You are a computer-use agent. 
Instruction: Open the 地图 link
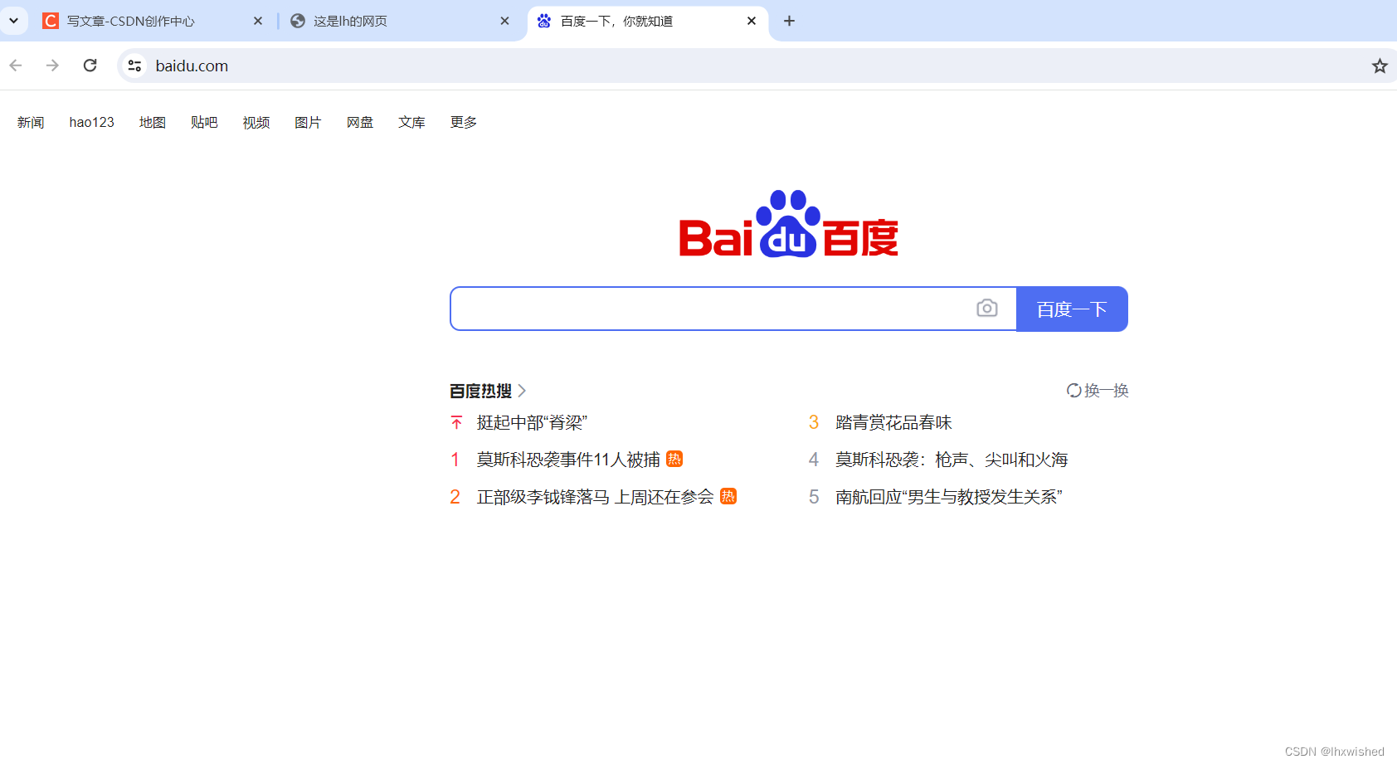(153, 122)
